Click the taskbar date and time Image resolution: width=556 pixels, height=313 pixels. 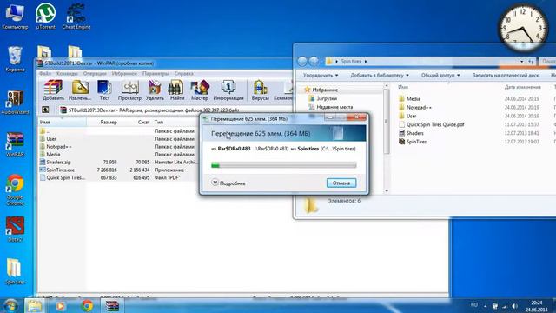(537, 306)
